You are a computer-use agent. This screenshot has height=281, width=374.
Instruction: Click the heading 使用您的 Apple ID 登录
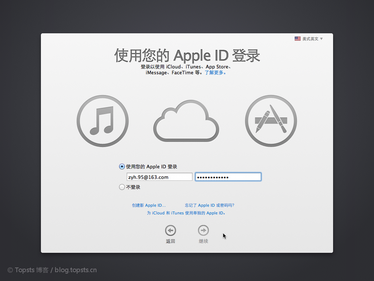coord(187,56)
